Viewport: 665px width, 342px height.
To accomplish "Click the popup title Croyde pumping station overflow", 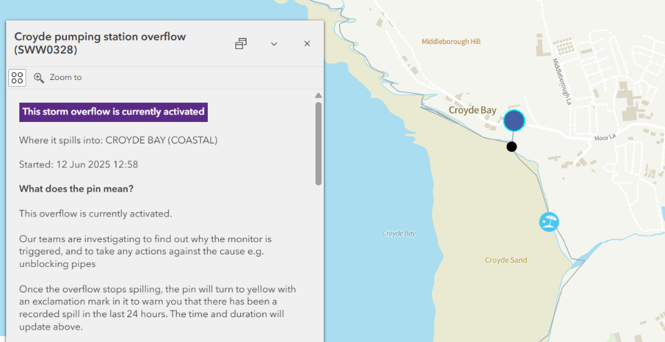I will (100, 43).
